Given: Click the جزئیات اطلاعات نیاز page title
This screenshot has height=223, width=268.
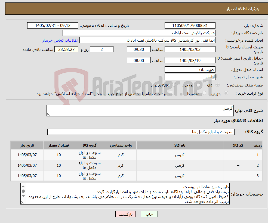Looking at the screenshot, I should [x=243, y=9].
